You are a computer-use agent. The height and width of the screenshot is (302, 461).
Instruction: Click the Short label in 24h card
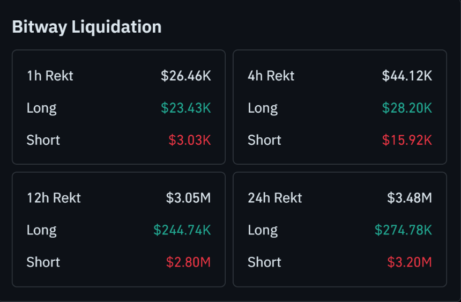tap(264, 262)
